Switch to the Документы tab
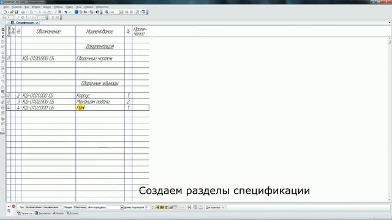 (x=43, y=213)
